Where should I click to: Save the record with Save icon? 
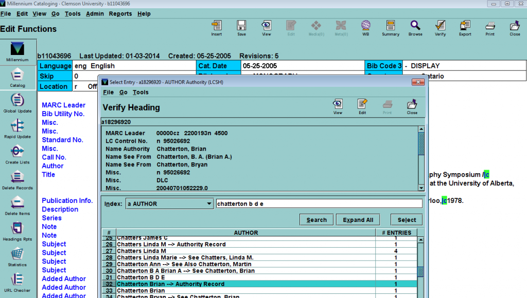coord(241,28)
